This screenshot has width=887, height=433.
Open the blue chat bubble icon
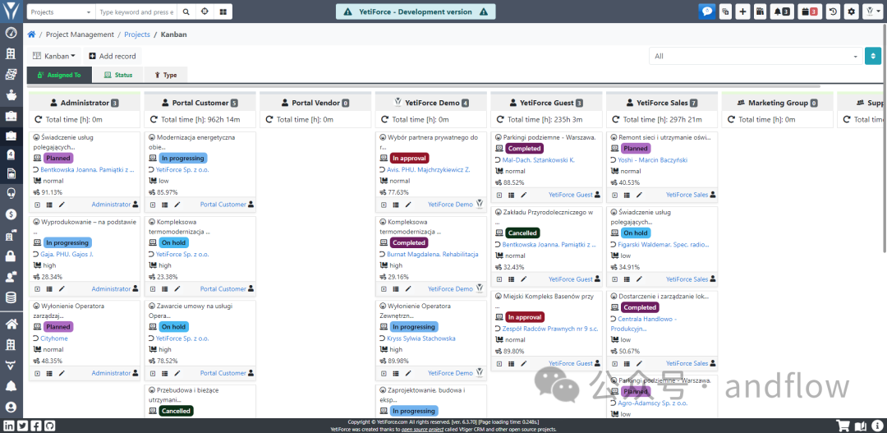pos(706,12)
